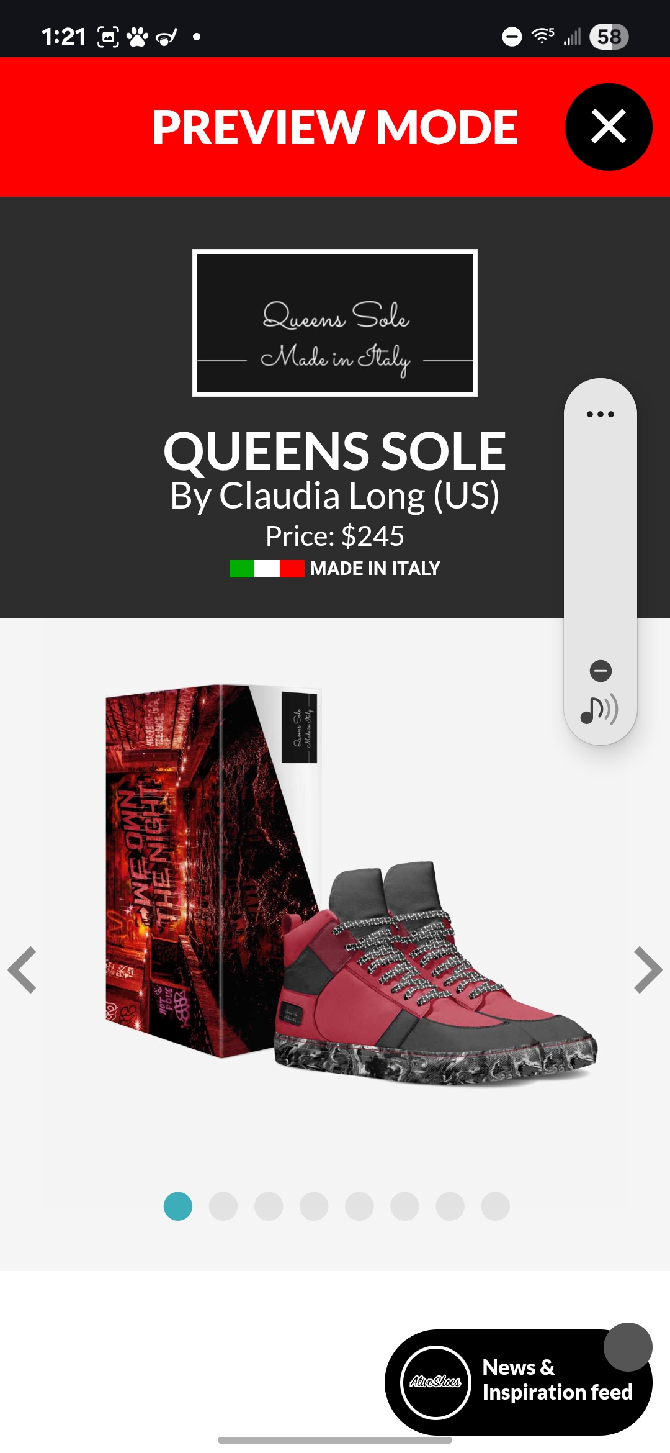
Task: Tap the Italian flag icon
Action: pos(267,568)
